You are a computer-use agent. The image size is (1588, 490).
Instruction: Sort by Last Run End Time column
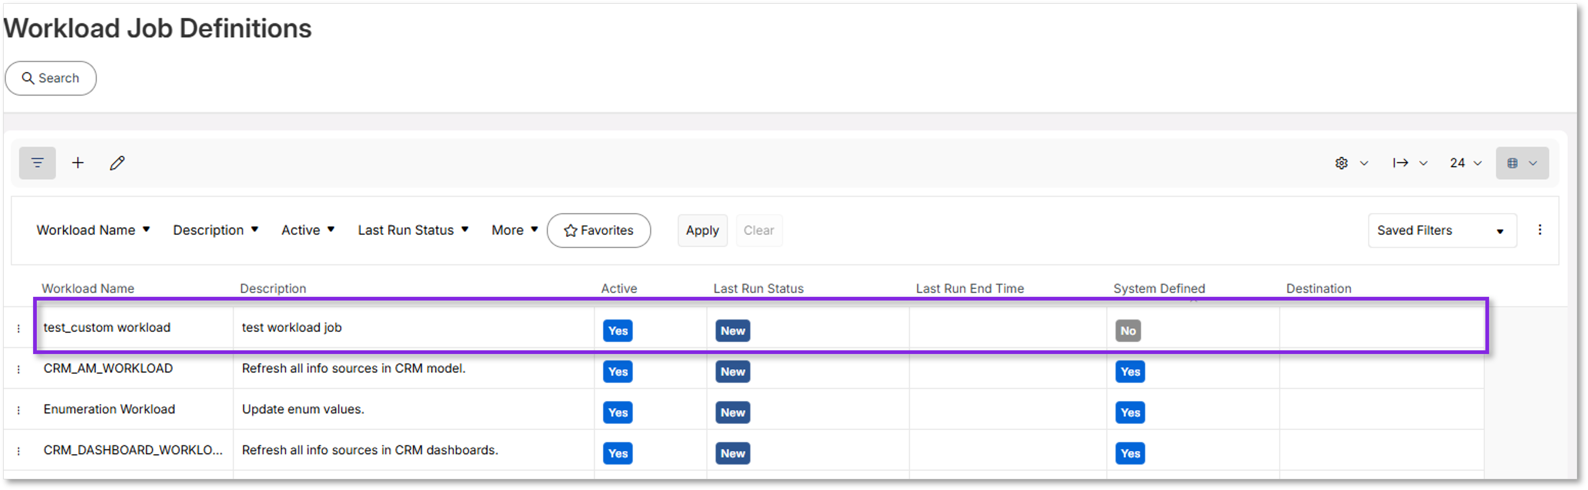pyautogui.click(x=969, y=289)
